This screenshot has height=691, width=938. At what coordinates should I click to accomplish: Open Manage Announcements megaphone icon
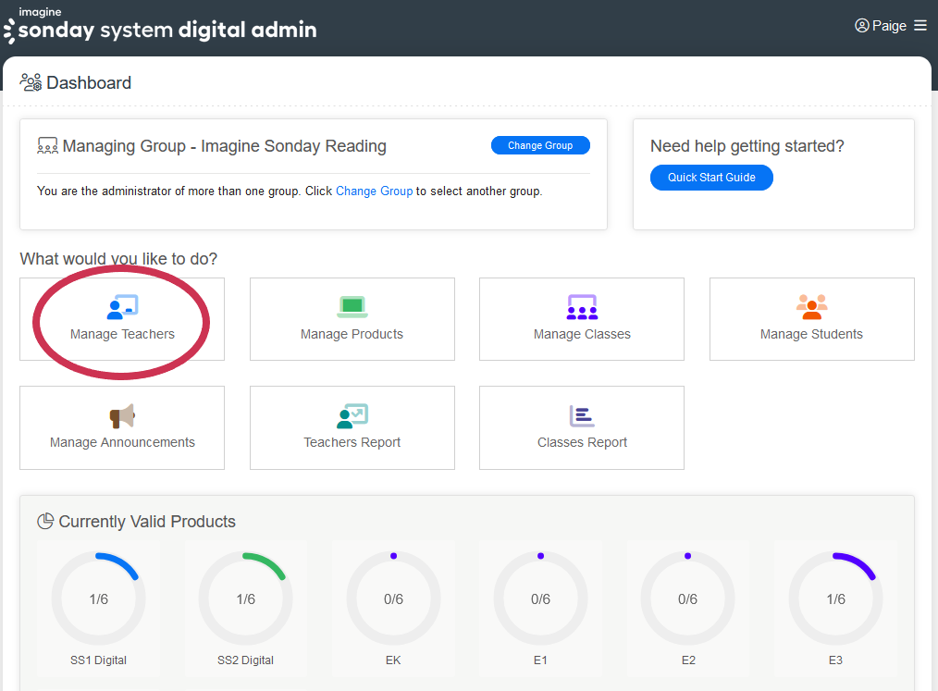122,416
